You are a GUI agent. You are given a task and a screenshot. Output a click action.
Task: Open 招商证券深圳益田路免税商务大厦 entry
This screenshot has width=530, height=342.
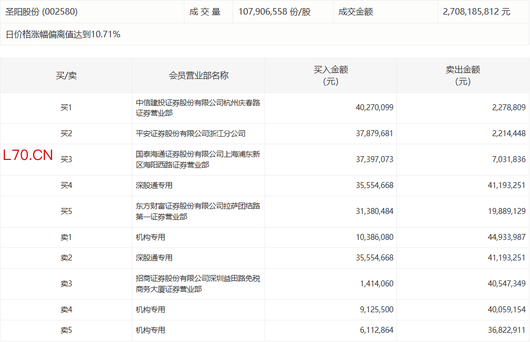click(197, 284)
